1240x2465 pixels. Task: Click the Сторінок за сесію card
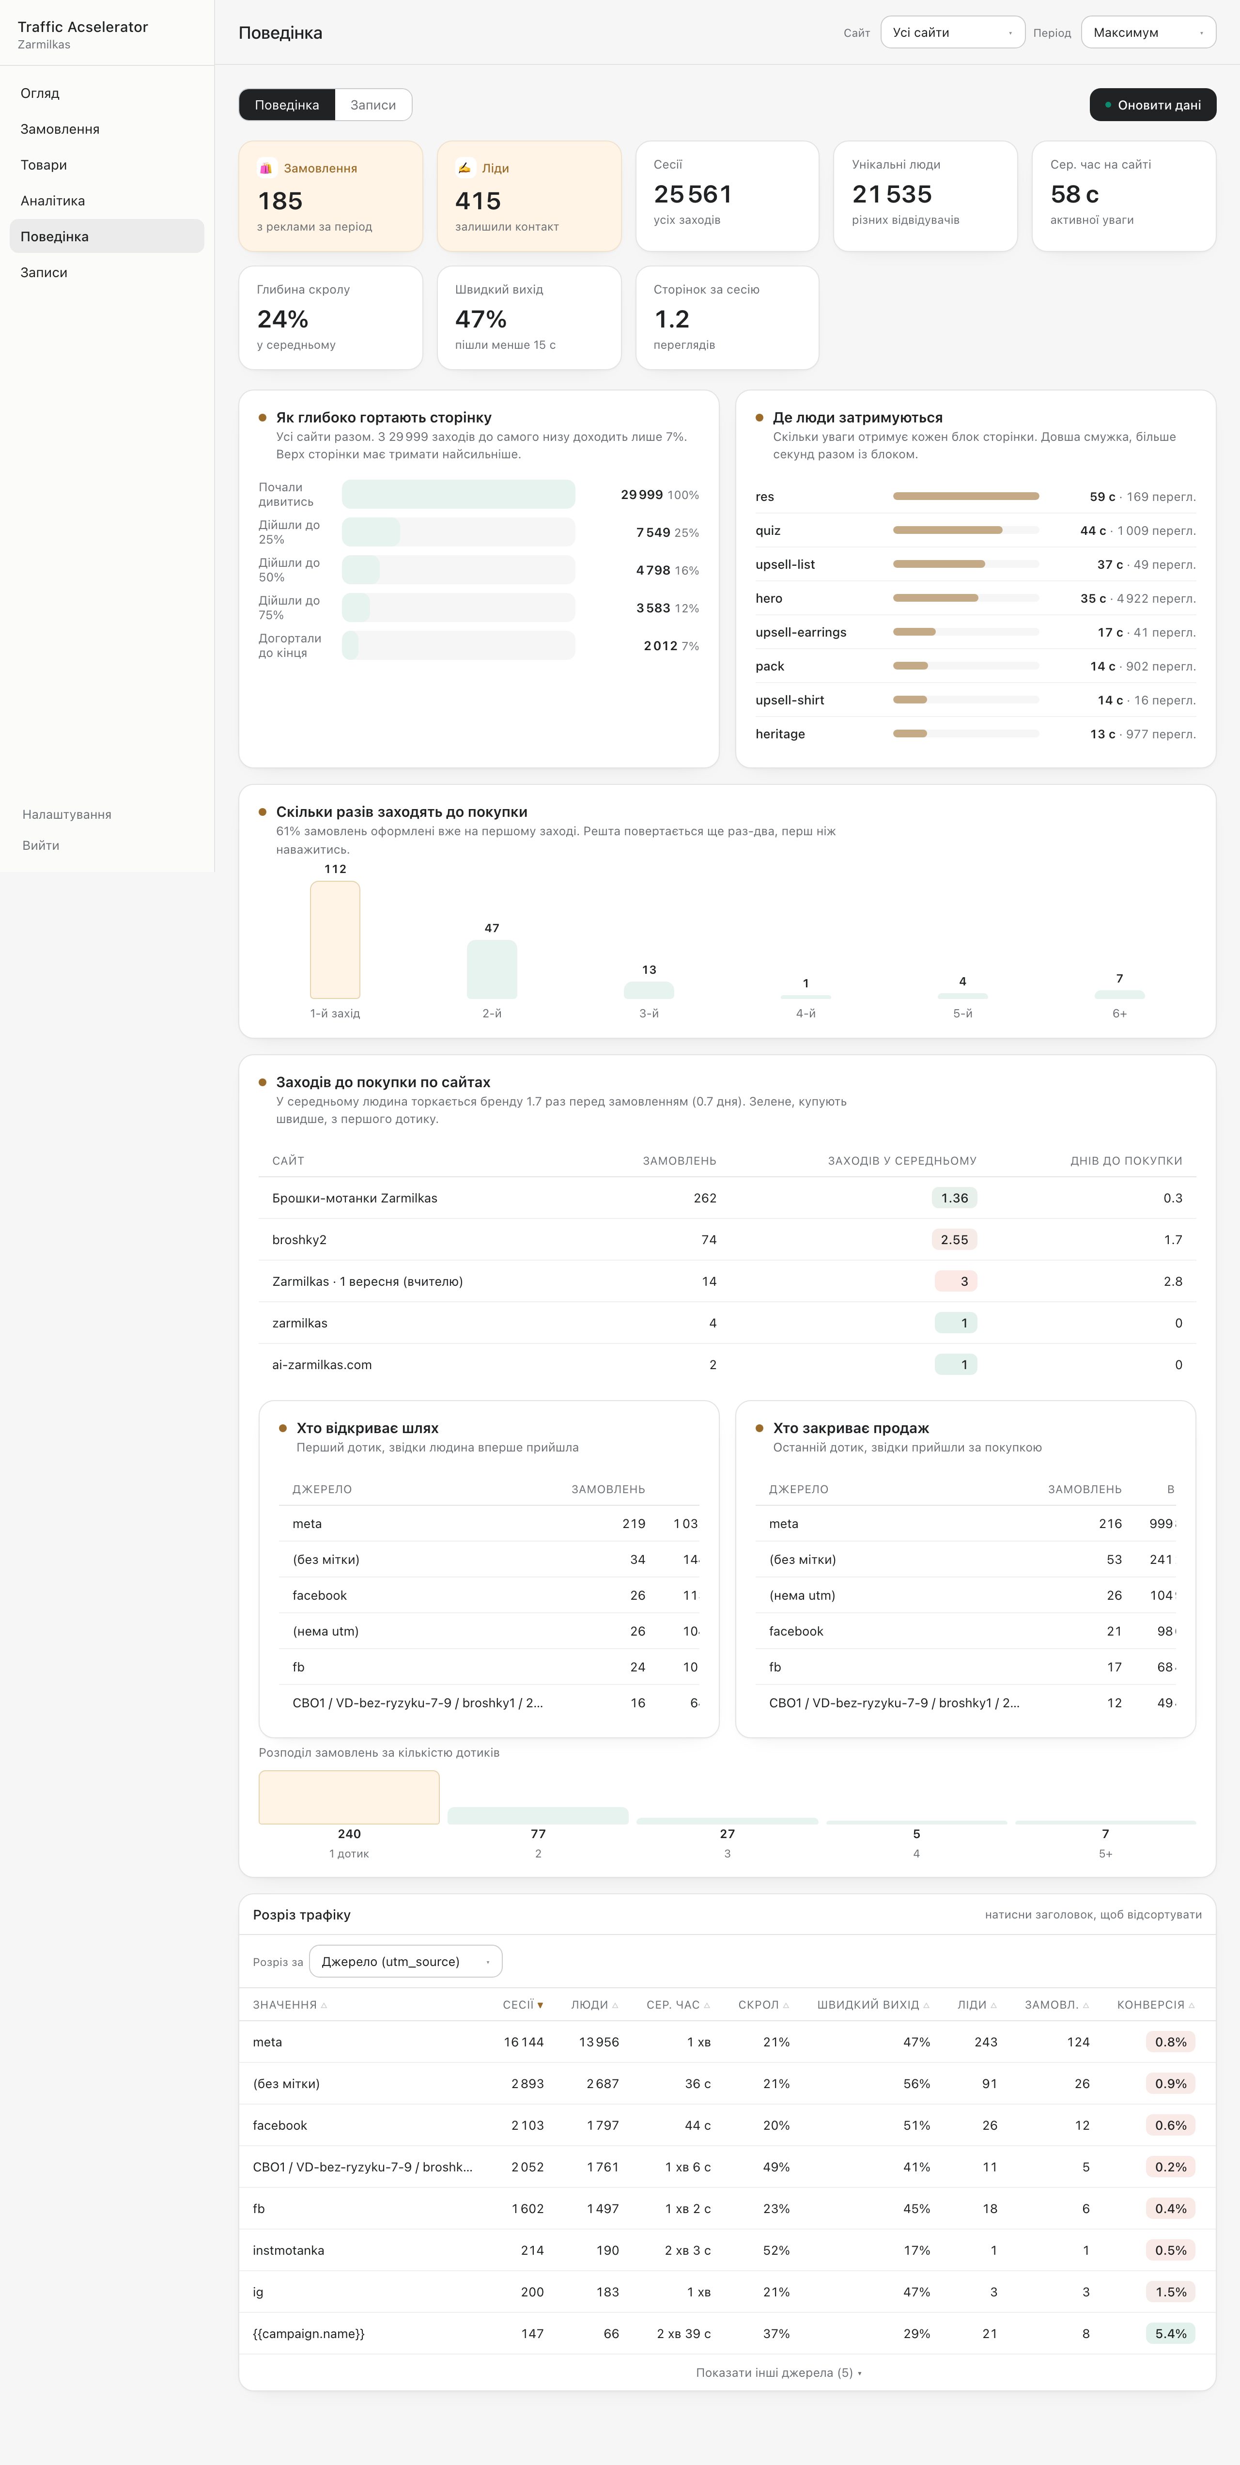(x=727, y=318)
